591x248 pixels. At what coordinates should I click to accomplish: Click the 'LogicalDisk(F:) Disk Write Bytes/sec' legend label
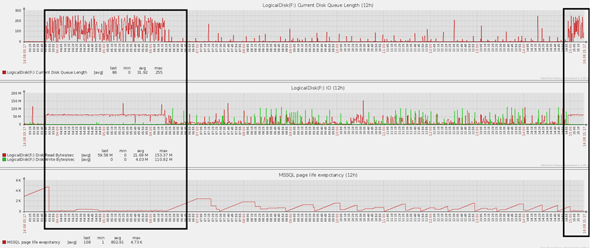(41, 159)
